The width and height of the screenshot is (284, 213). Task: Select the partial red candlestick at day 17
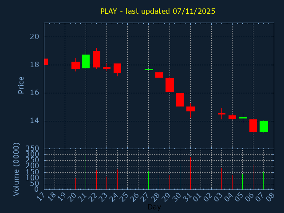point(46,62)
